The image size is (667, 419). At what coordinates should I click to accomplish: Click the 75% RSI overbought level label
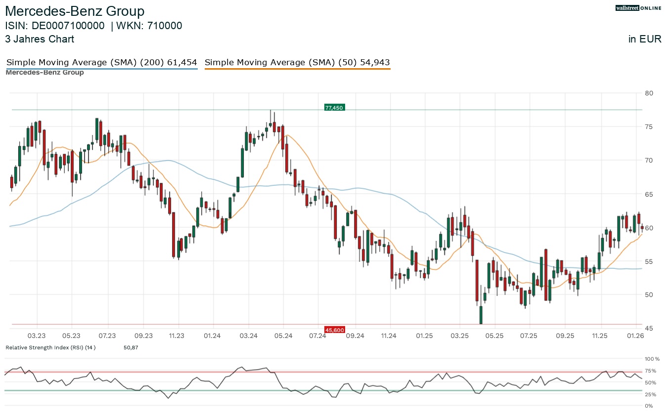(x=650, y=371)
